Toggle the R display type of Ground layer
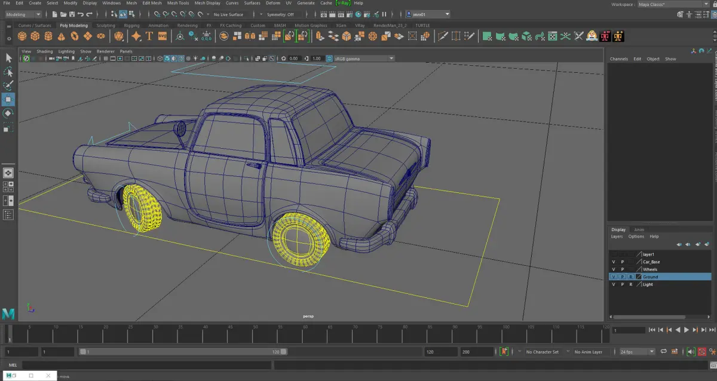The image size is (717, 381). click(x=630, y=277)
